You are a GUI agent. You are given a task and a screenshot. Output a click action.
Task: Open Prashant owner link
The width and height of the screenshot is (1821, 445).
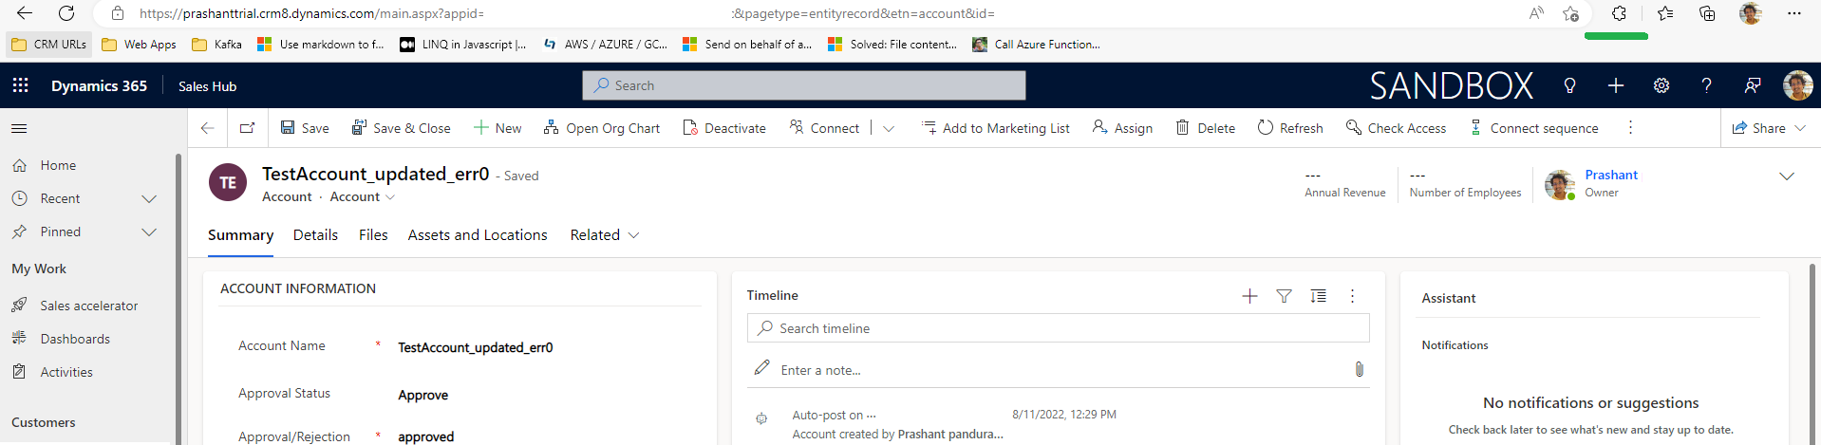(1611, 175)
